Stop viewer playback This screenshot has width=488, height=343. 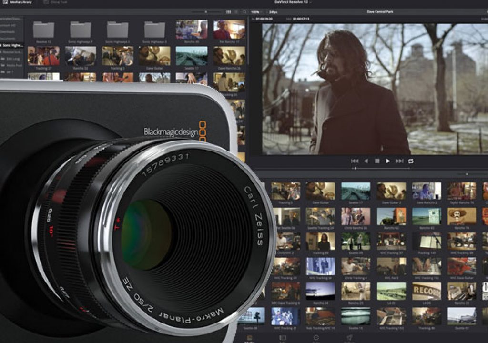click(377, 161)
